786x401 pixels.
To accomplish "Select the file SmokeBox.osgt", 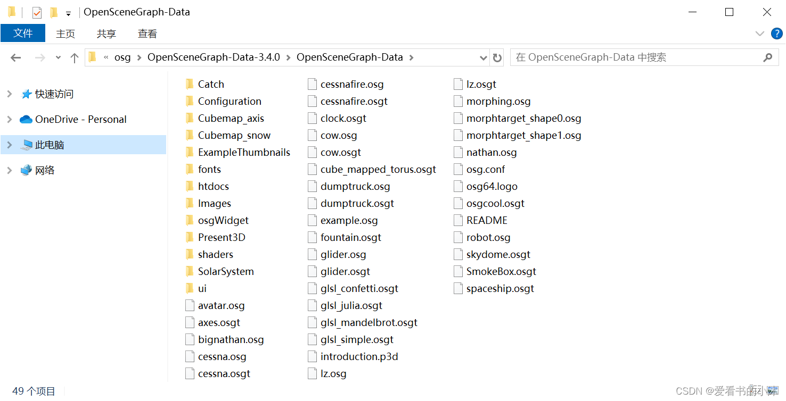I will (x=501, y=271).
